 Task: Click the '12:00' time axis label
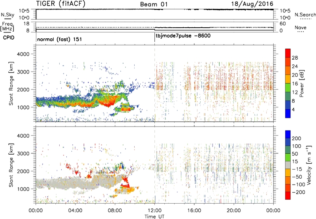coord(154,211)
